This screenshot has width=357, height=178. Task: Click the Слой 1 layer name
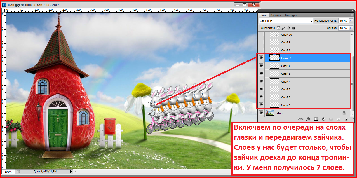[286, 105]
